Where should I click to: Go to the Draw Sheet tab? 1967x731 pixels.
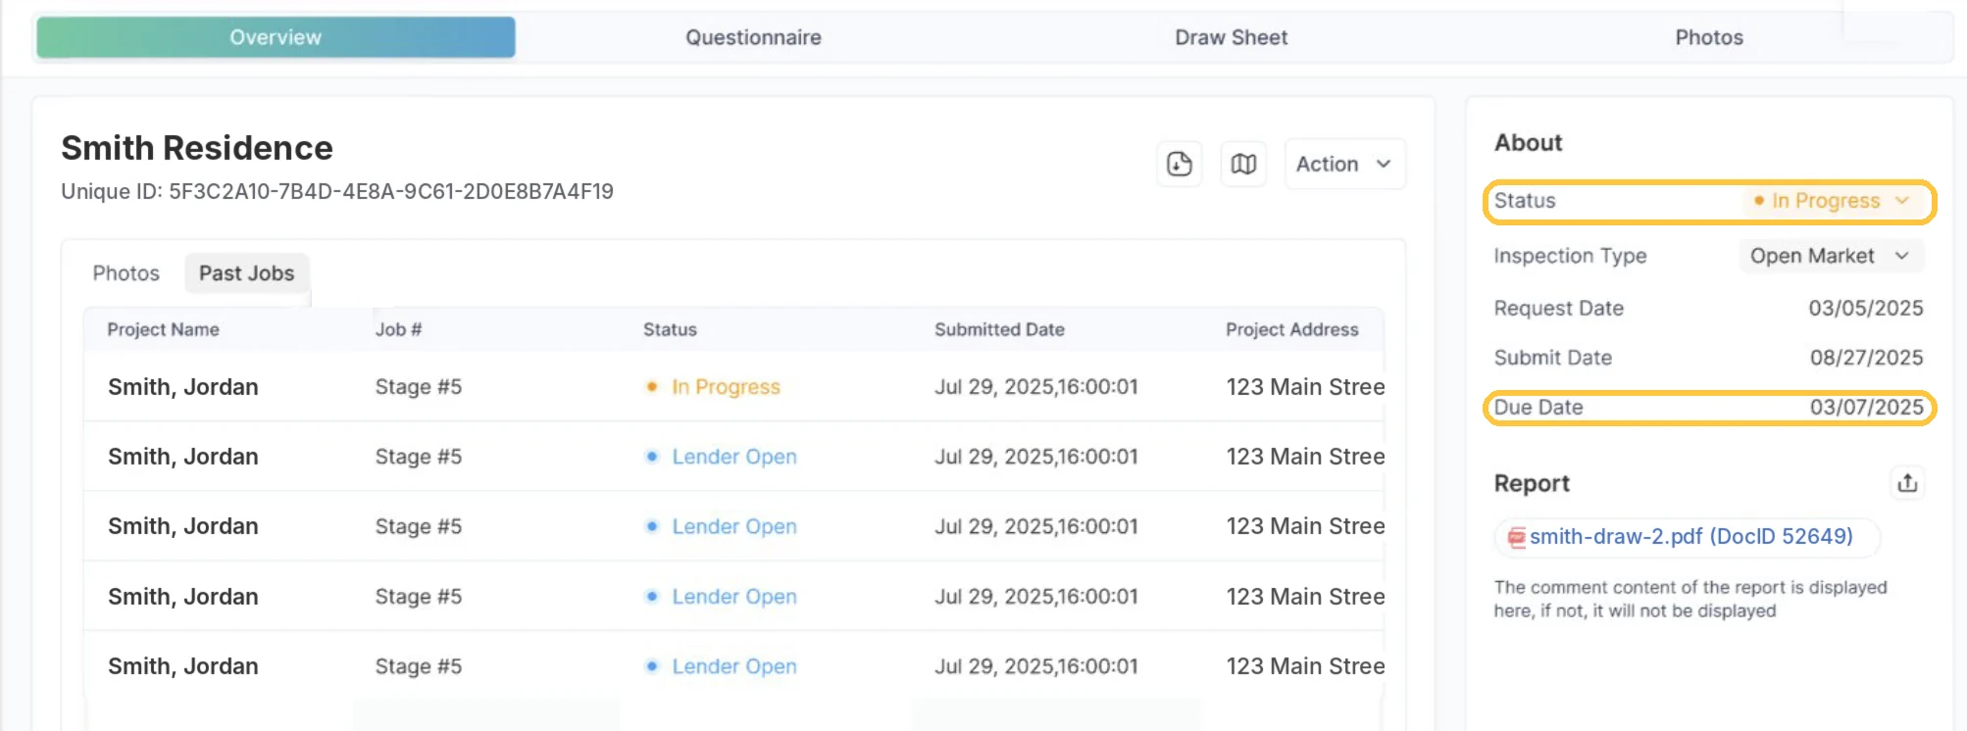(1231, 37)
